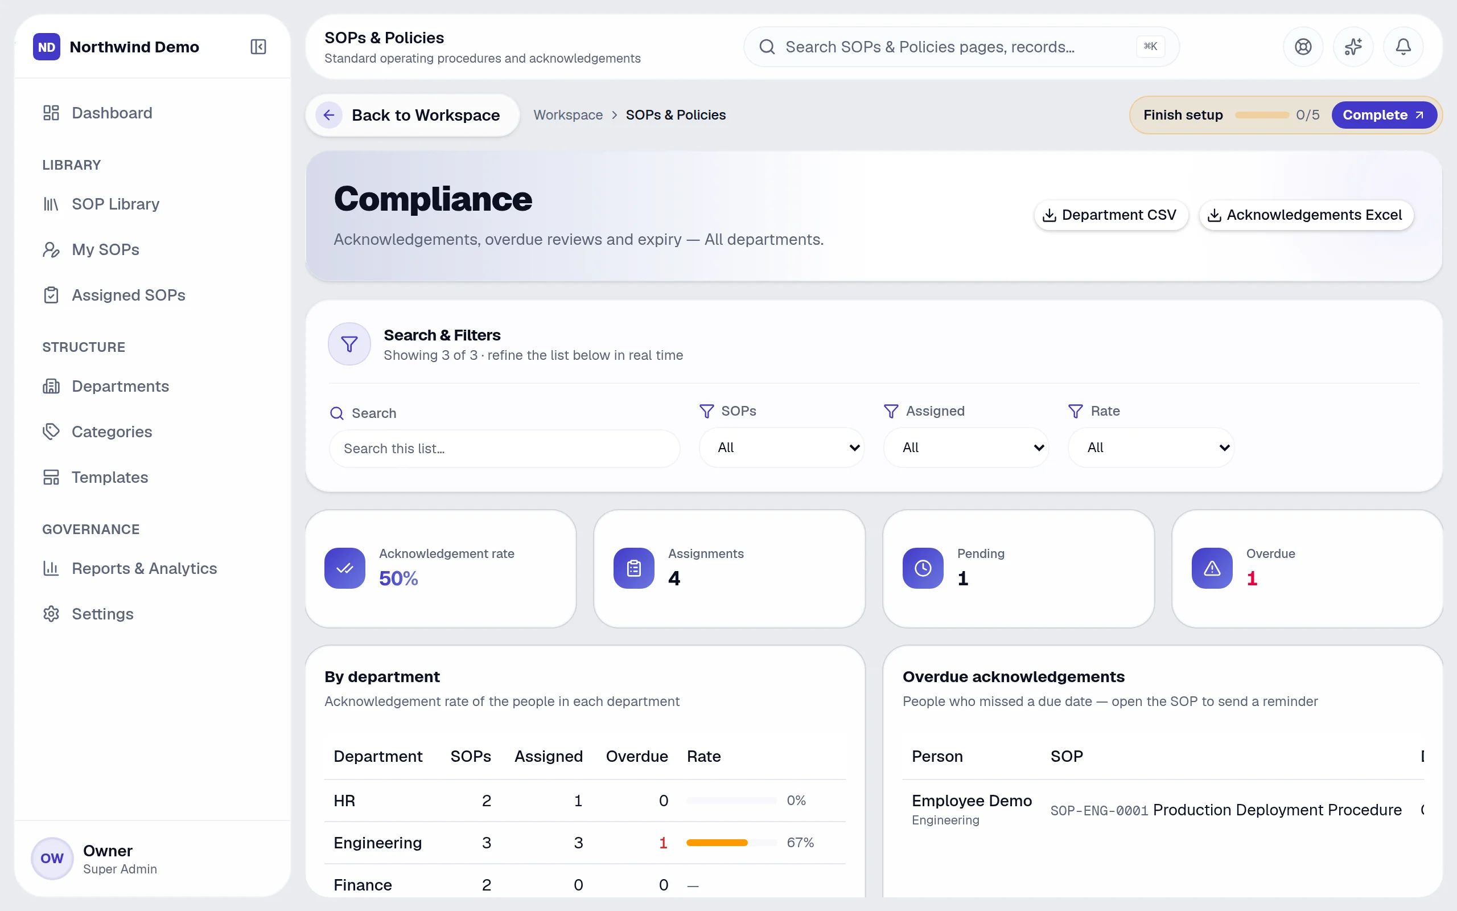Click the Pending clock icon
Screen dimensions: 1457x911
pyautogui.click(x=923, y=568)
